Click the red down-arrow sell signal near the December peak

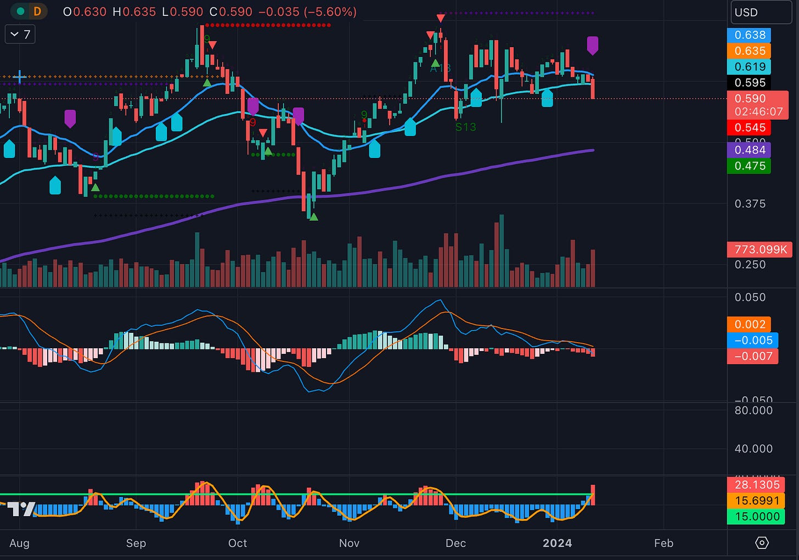[440, 18]
